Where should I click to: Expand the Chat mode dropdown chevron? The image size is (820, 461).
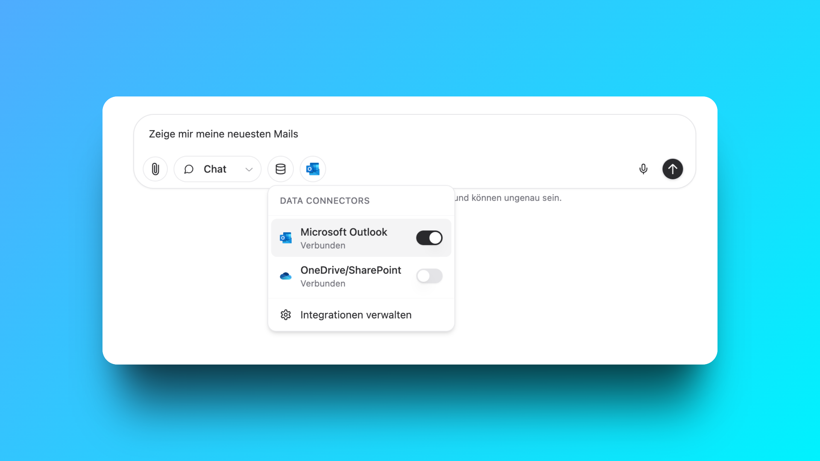pos(249,169)
